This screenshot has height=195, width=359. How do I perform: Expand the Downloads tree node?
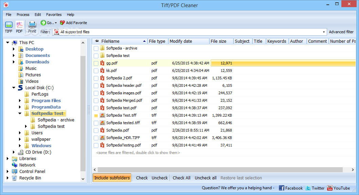tap(14, 62)
